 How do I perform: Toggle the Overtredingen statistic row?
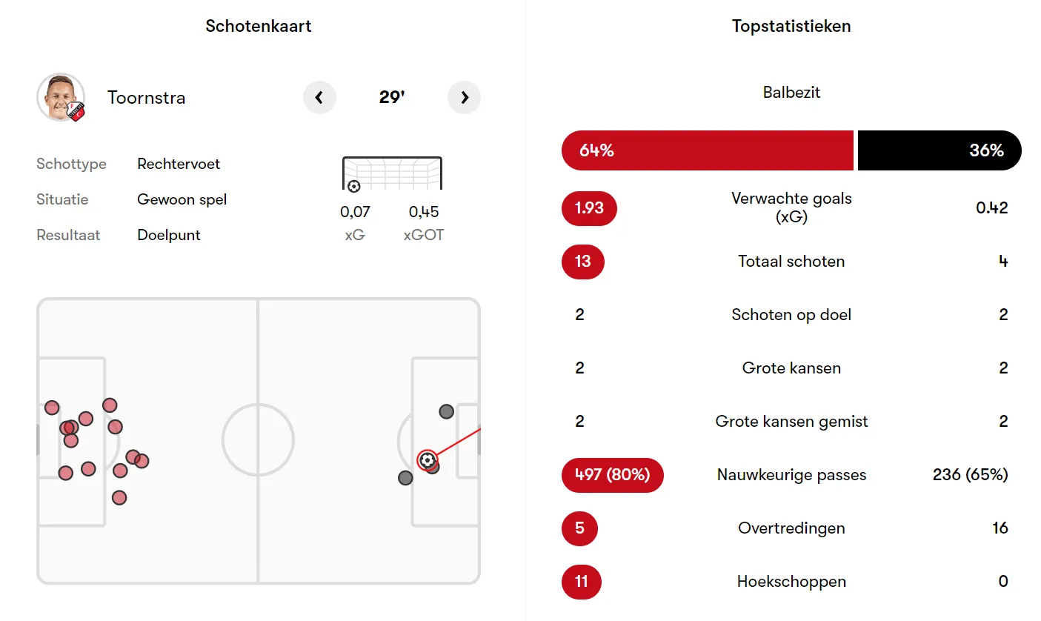tap(791, 528)
